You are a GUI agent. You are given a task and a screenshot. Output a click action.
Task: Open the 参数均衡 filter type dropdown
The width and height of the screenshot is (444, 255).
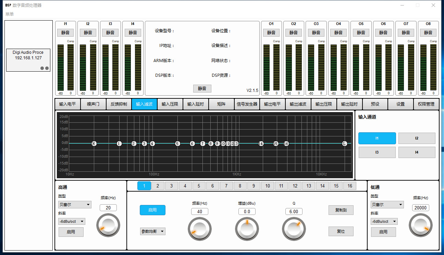(x=153, y=231)
